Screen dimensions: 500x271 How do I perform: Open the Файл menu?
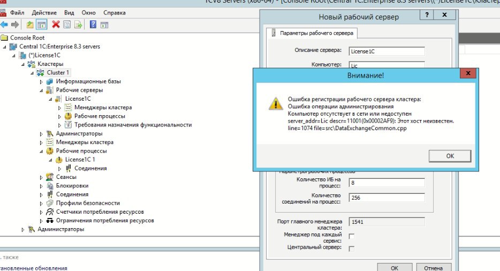coord(17,13)
